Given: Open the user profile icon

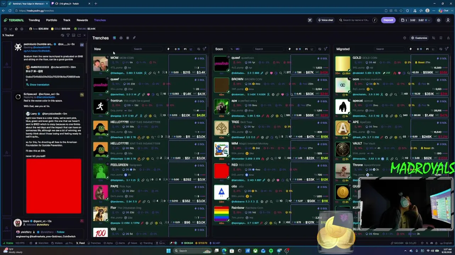Looking at the screenshot, I should click(x=448, y=20).
